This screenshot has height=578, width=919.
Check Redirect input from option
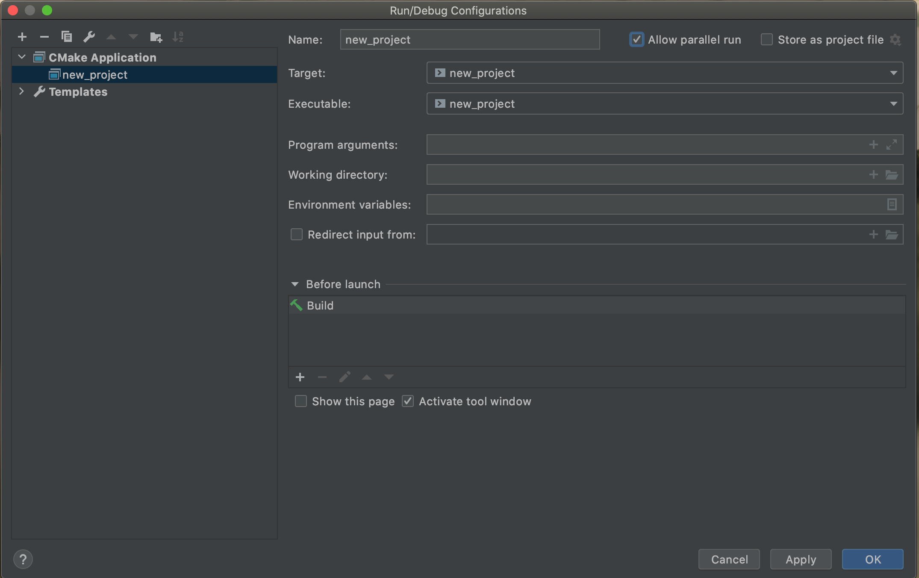[297, 235]
